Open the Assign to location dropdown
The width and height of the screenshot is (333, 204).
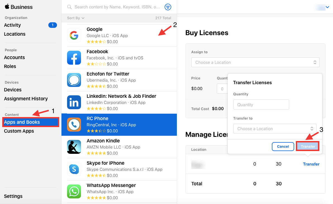pyautogui.click(x=255, y=62)
